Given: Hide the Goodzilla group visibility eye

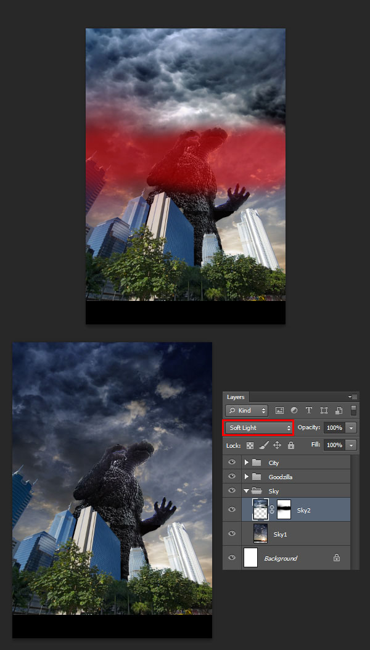Looking at the screenshot, I should click(232, 476).
